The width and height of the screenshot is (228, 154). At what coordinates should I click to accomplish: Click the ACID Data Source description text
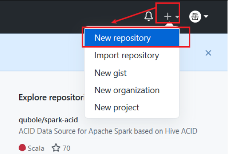pyautogui.click(x=108, y=131)
